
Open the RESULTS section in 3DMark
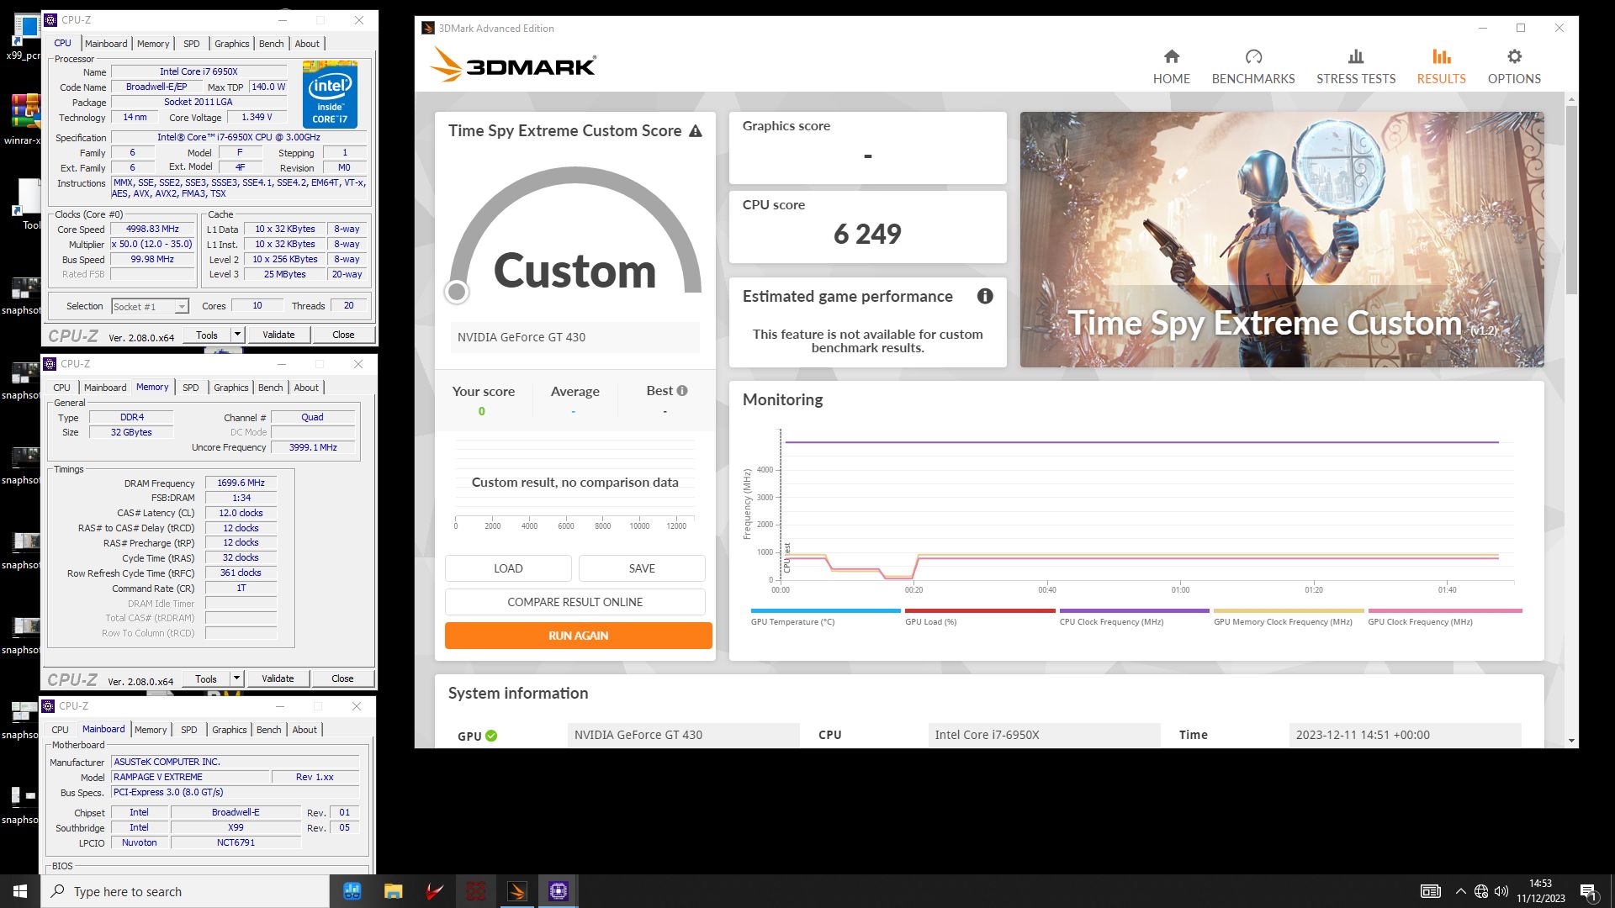click(1441, 66)
